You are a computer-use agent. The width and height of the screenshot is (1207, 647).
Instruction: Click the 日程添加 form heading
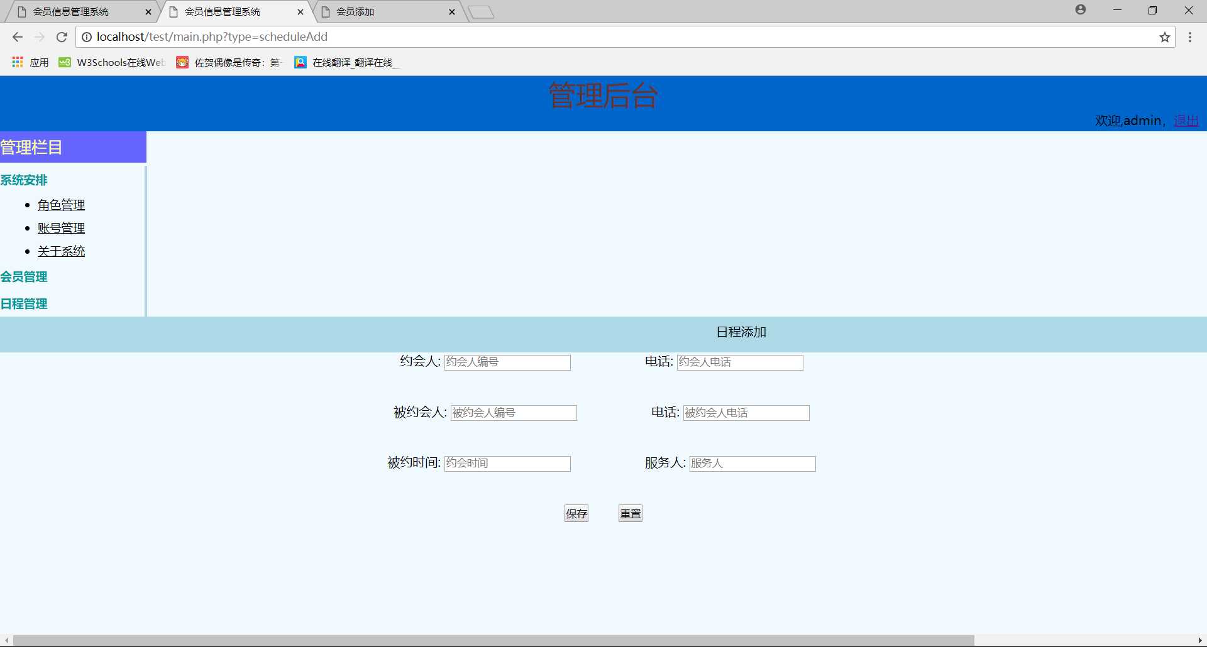[x=741, y=332]
